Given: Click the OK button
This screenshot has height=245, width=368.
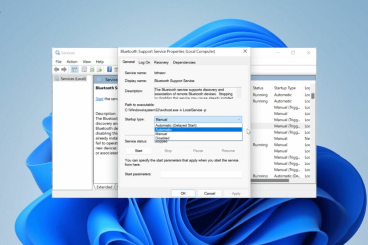Looking at the screenshot, I should point(183,194).
